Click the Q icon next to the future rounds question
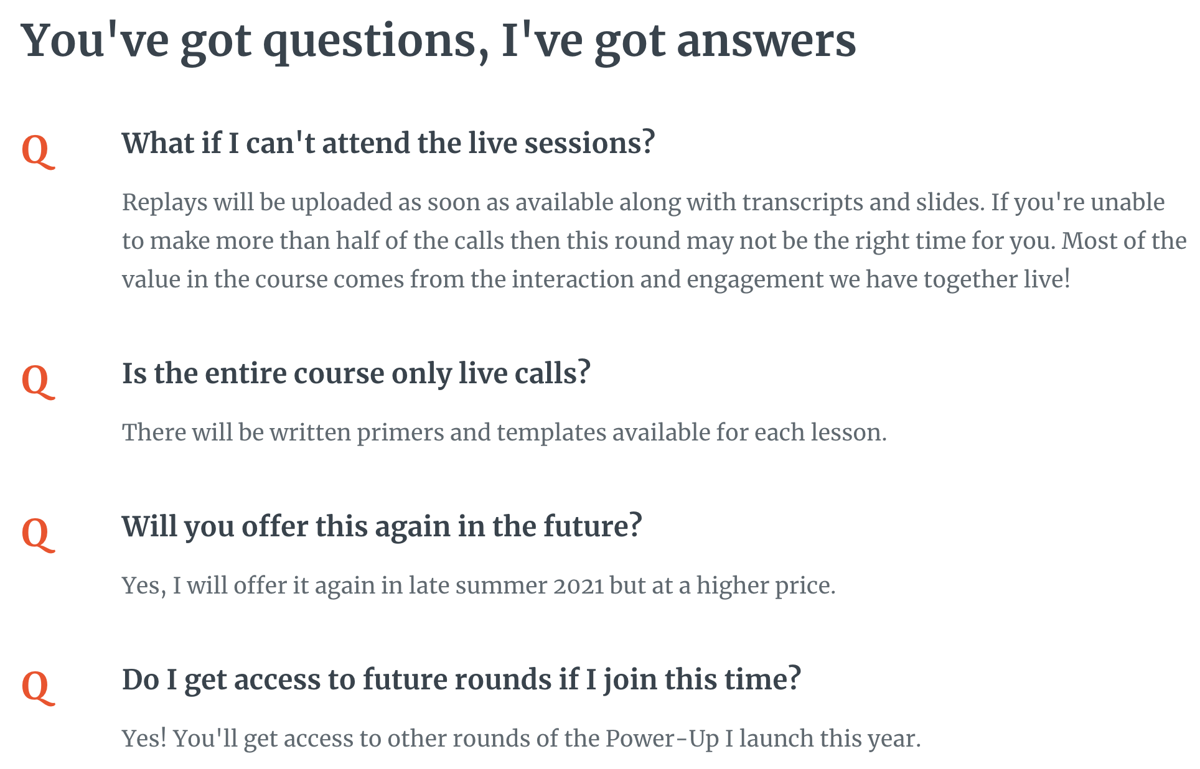The height and width of the screenshot is (769, 1200). [38, 687]
